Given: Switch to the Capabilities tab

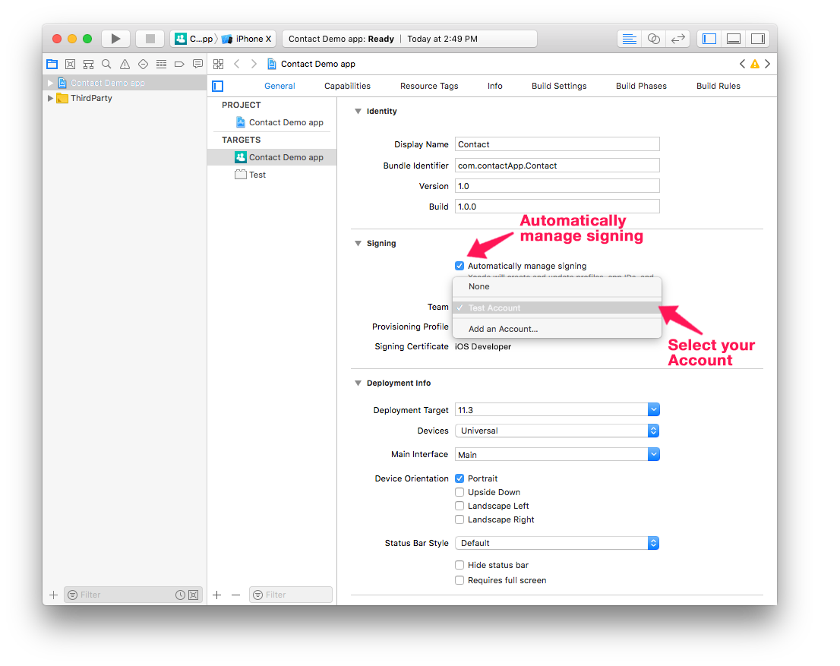Looking at the screenshot, I should 347,86.
